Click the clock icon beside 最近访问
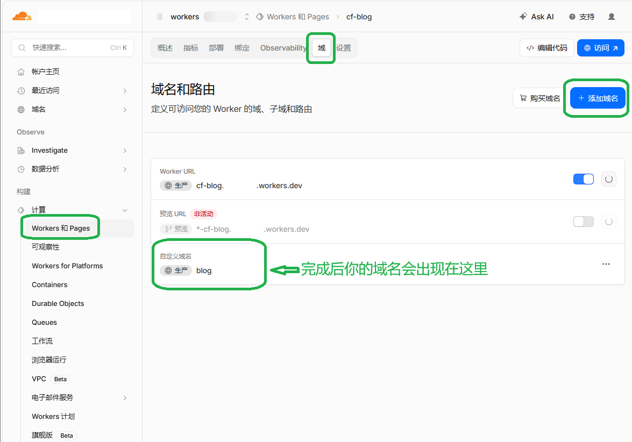 coord(21,91)
